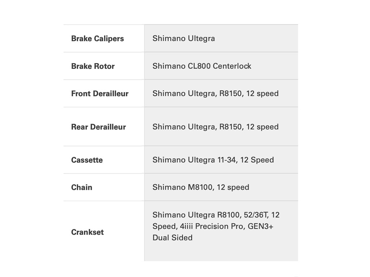Select the Brake Rotor row label
370x277 pixels.
point(92,66)
